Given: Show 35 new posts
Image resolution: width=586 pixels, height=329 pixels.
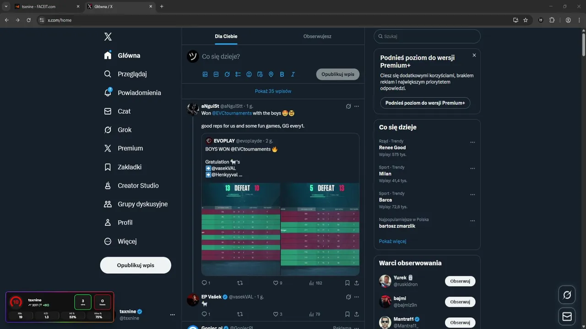Looking at the screenshot, I should (273, 91).
